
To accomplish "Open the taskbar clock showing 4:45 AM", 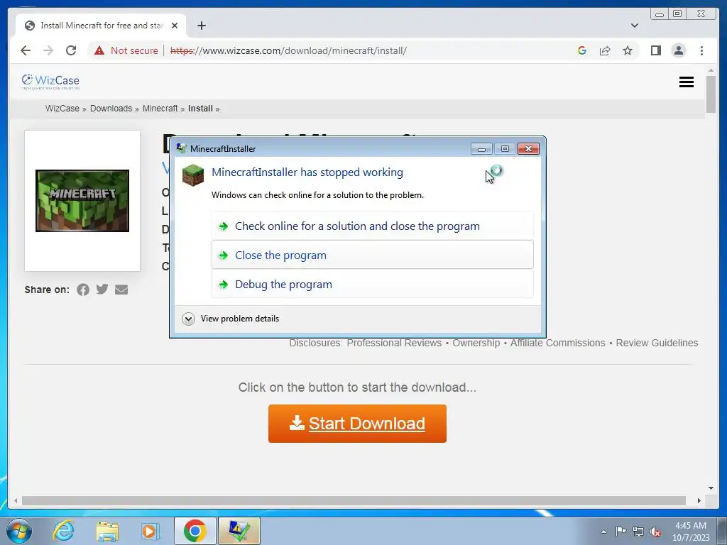I will 691,532.
